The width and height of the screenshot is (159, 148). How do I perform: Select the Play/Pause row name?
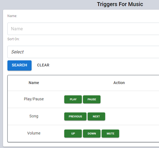(x=34, y=99)
